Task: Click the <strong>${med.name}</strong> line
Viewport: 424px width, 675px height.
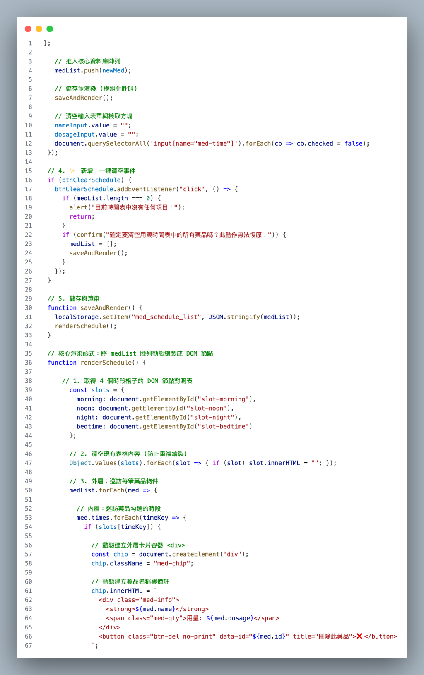Action: click(157, 609)
